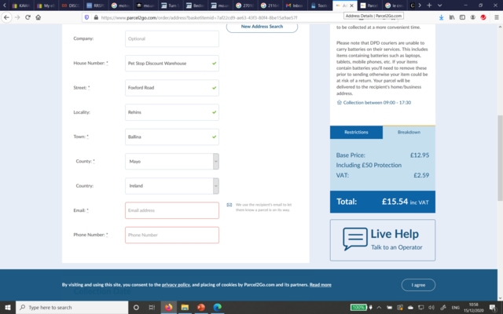Open the volume speaker tray icon
Viewport: 503px width, 314px height.
coord(431,307)
